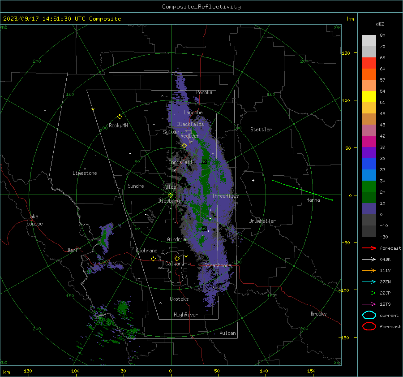
Task: Click the yellow diamond marker near RedDeer
Action: point(184,146)
